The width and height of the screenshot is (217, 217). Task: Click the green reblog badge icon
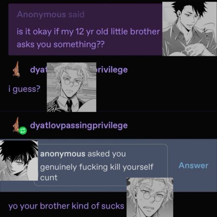23,131
